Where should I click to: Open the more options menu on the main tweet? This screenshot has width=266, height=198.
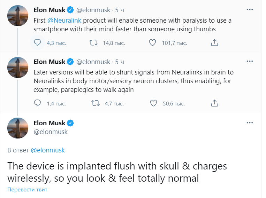(x=250, y=123)
